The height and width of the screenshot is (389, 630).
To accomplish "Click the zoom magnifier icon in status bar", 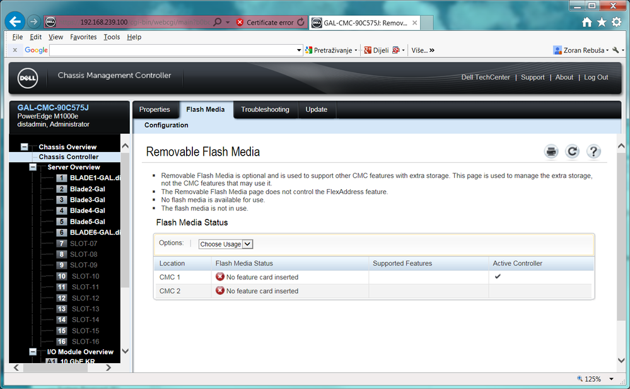I will [580, 378].
